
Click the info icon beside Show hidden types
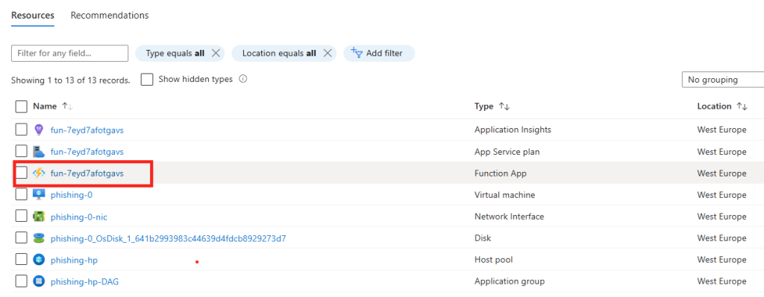click(243, 79)
